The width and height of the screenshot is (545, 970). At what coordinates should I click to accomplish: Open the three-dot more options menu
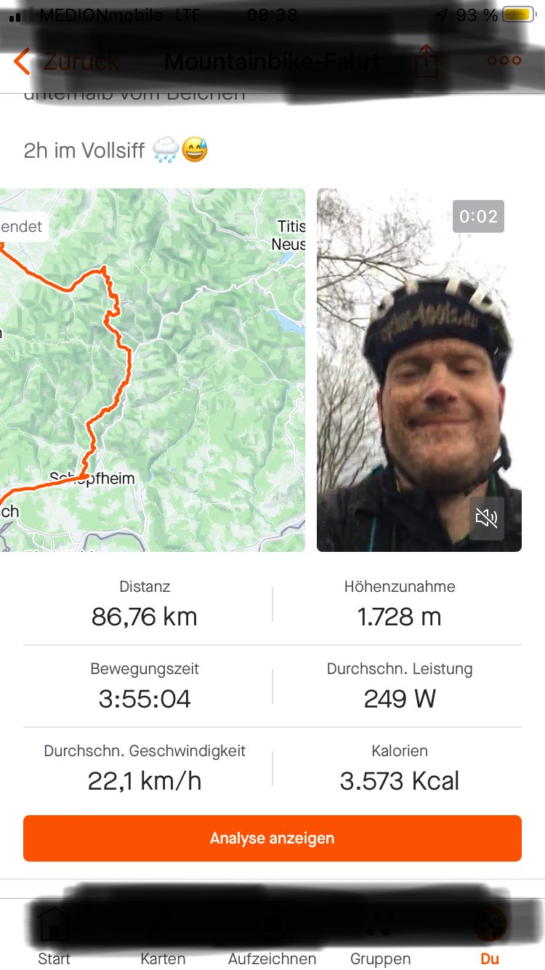[504, 60]
